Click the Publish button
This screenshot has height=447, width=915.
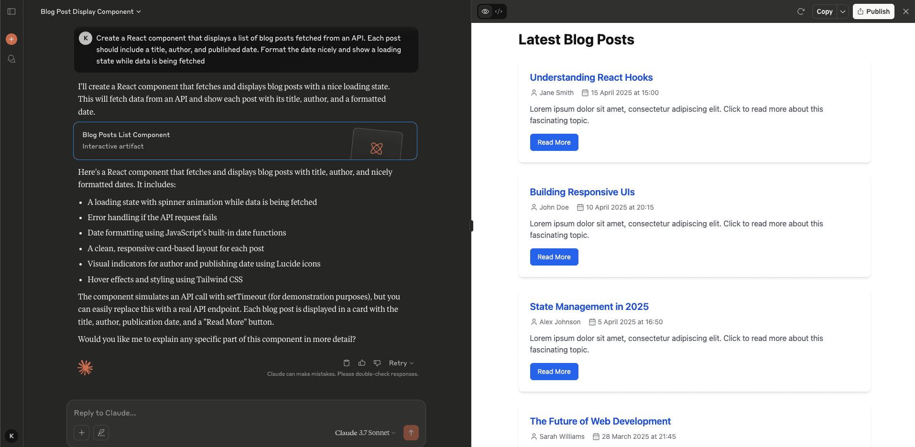873,11
